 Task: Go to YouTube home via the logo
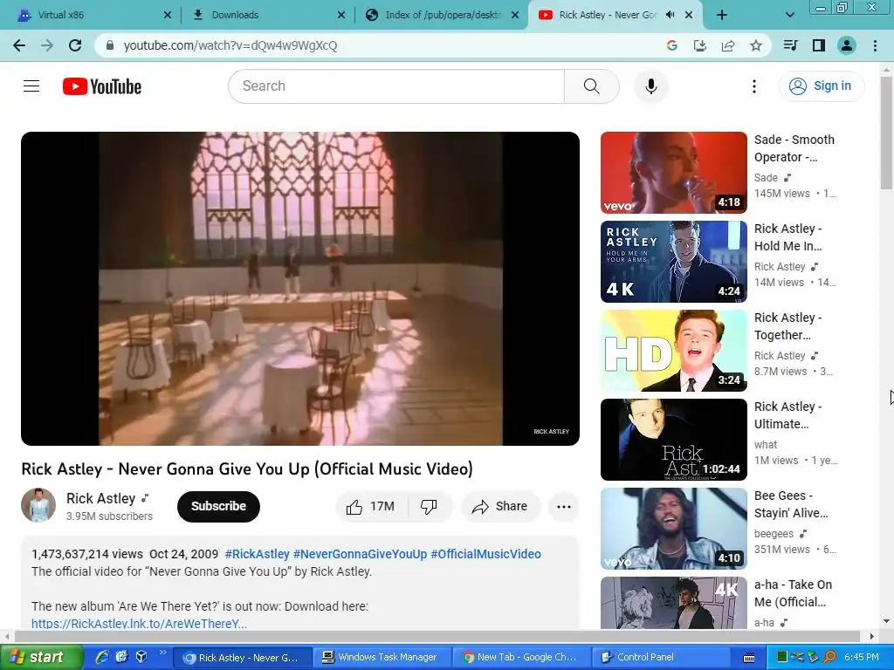point(102,86)
